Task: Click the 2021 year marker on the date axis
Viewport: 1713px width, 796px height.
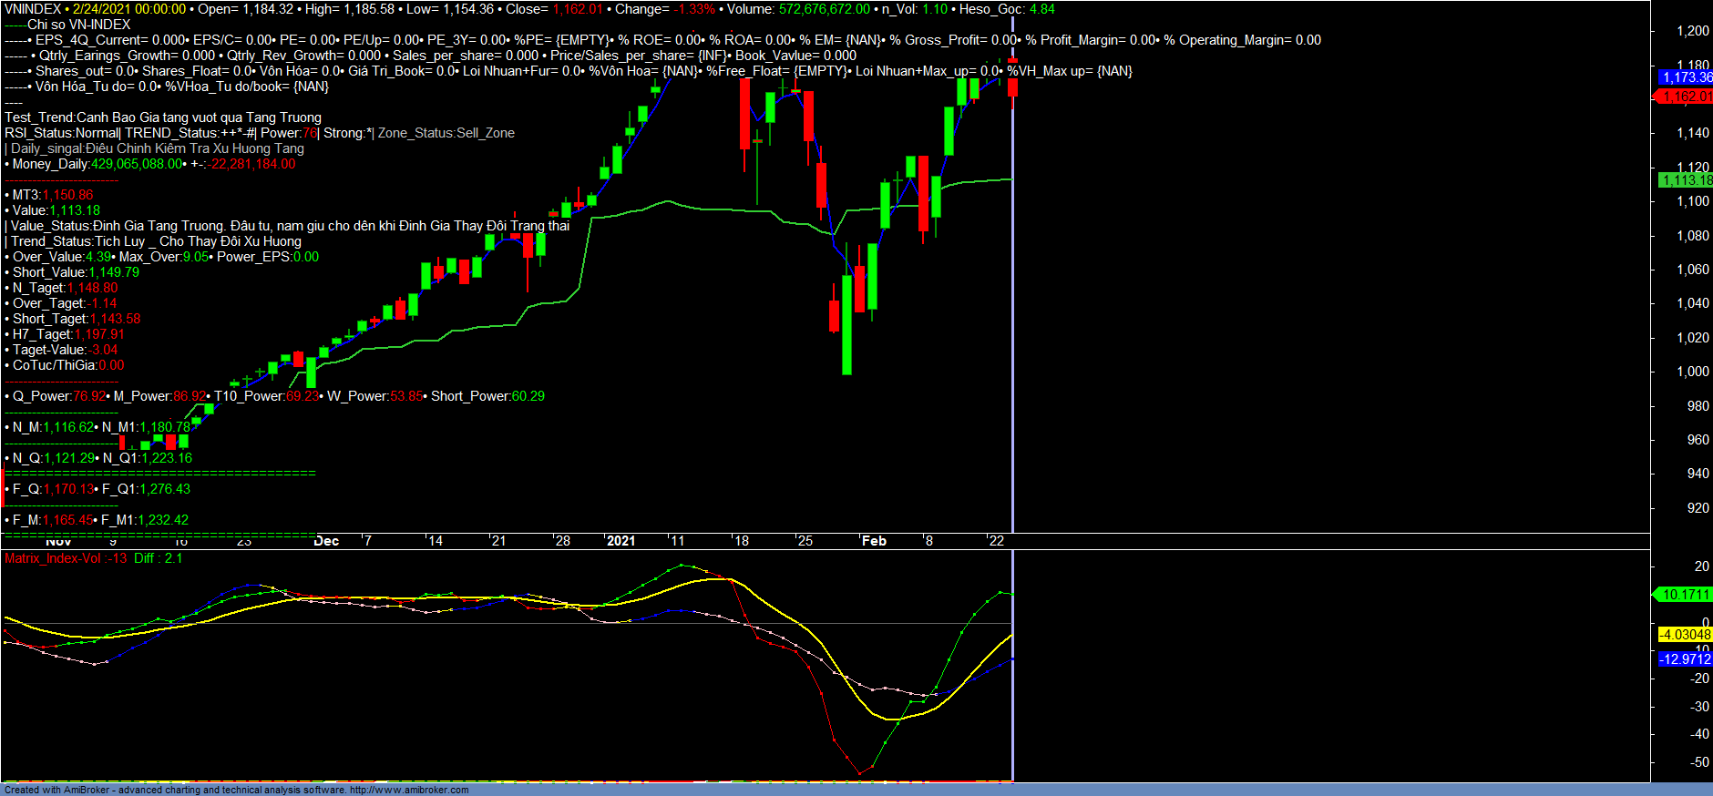Action: click(621, 541)
